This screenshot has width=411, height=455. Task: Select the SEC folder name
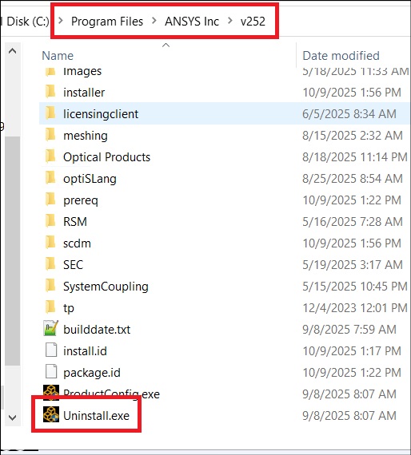74,265
